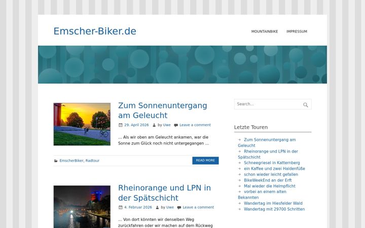The height and width of the screenshot is (228, 365).
Task: Click the calendar icon beside 29. April 2026
Action: (x=120, y=125)
